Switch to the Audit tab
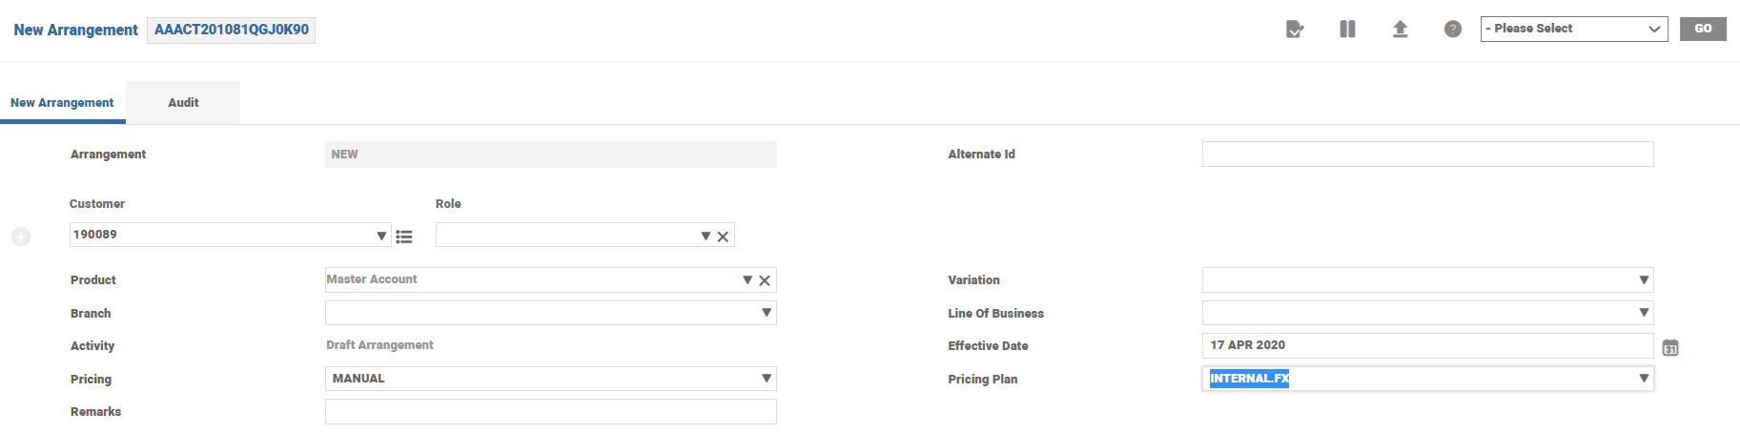Viewport: 1740px width, 433px height. coord(183,103)
